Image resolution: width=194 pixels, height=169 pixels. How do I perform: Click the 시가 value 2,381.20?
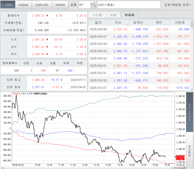pos(38,40)
